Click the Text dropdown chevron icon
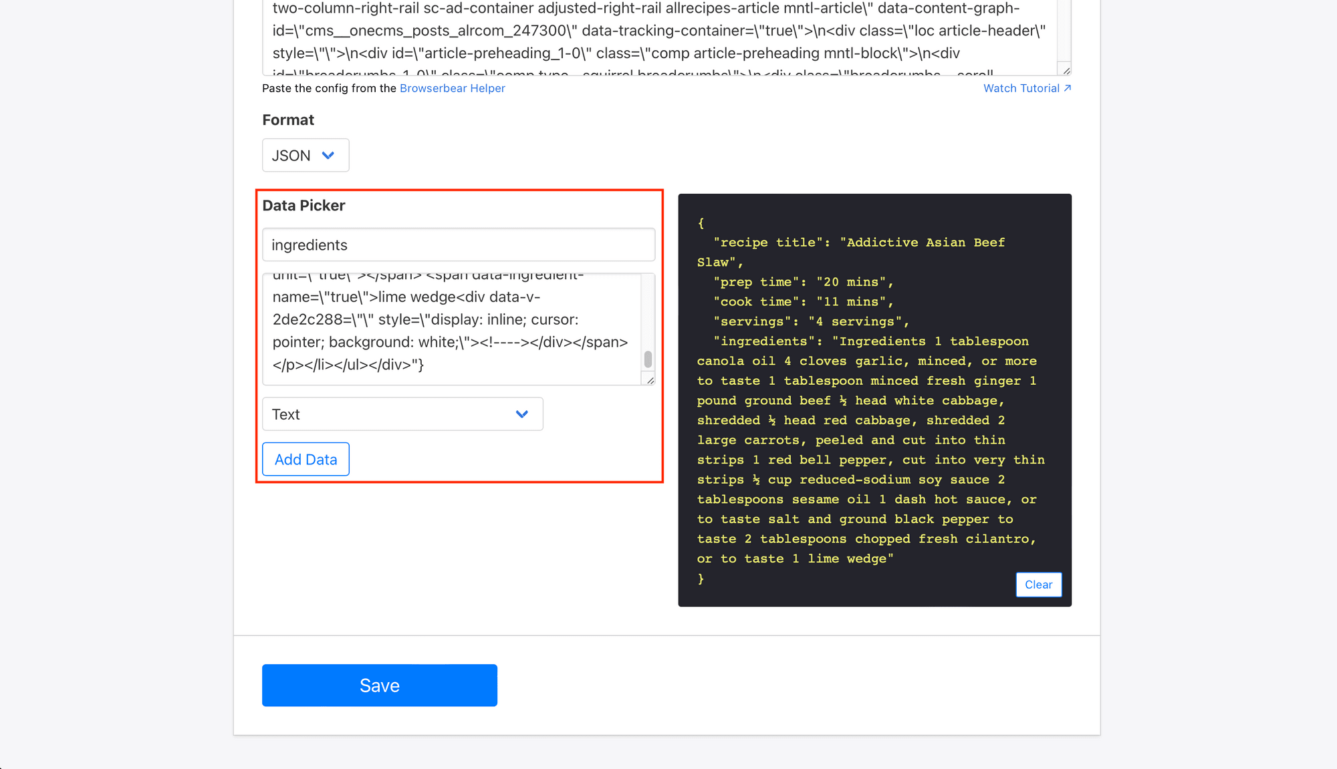 (521, 414)
